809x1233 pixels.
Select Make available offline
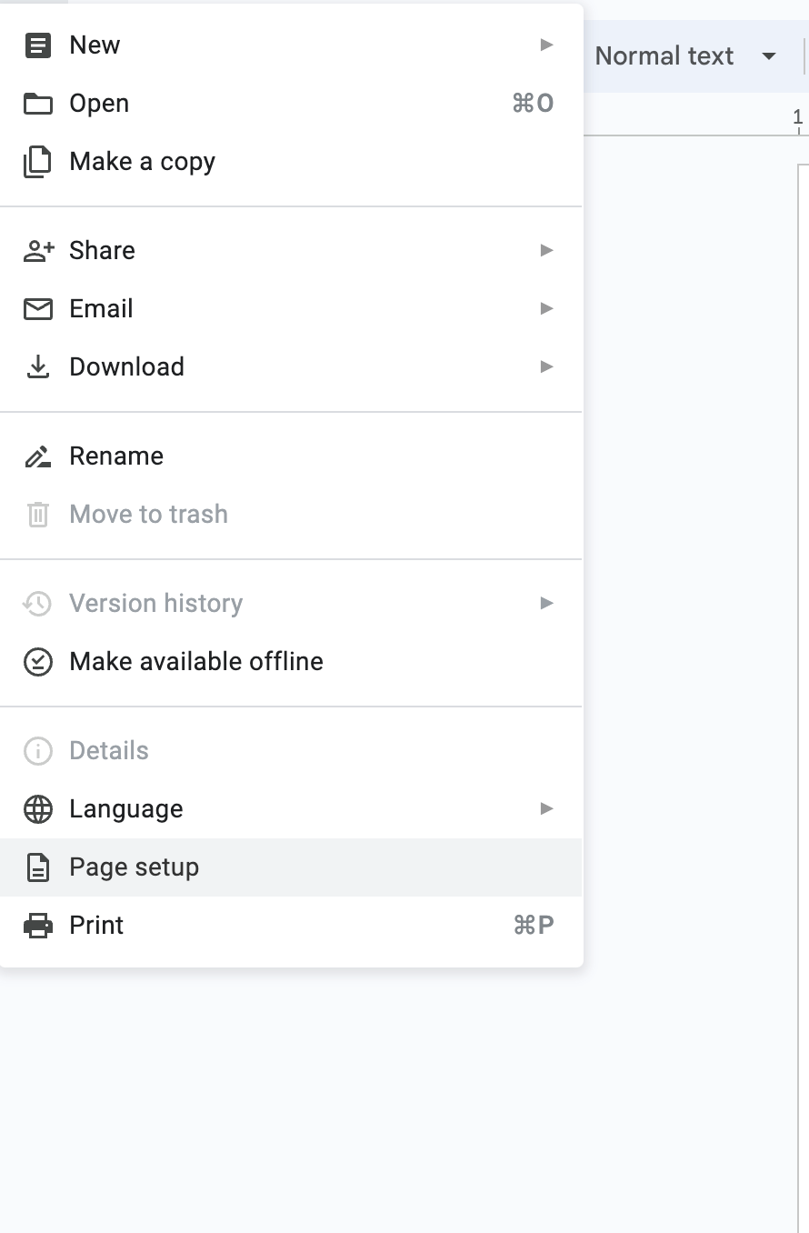(291, 662)
